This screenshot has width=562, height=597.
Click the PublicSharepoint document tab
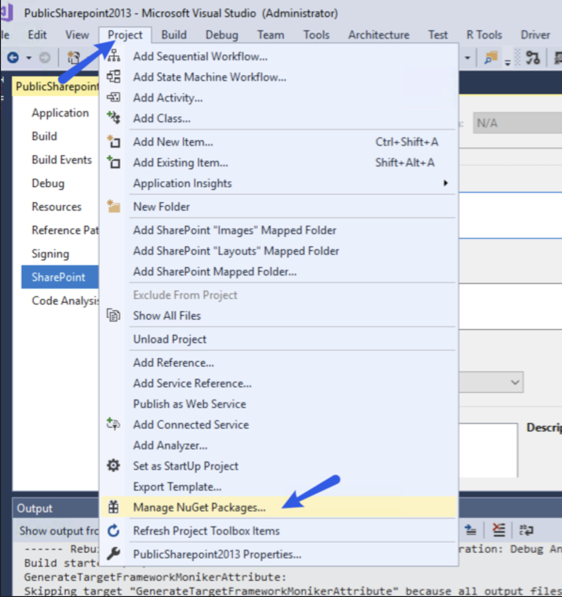click(56, 86)
